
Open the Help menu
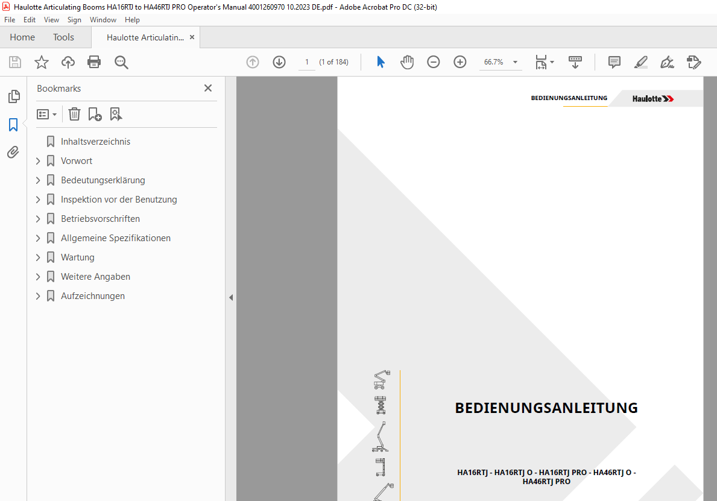click(132, 20)
